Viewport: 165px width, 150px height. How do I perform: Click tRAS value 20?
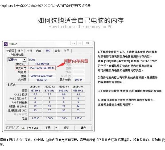click(49, 106)
